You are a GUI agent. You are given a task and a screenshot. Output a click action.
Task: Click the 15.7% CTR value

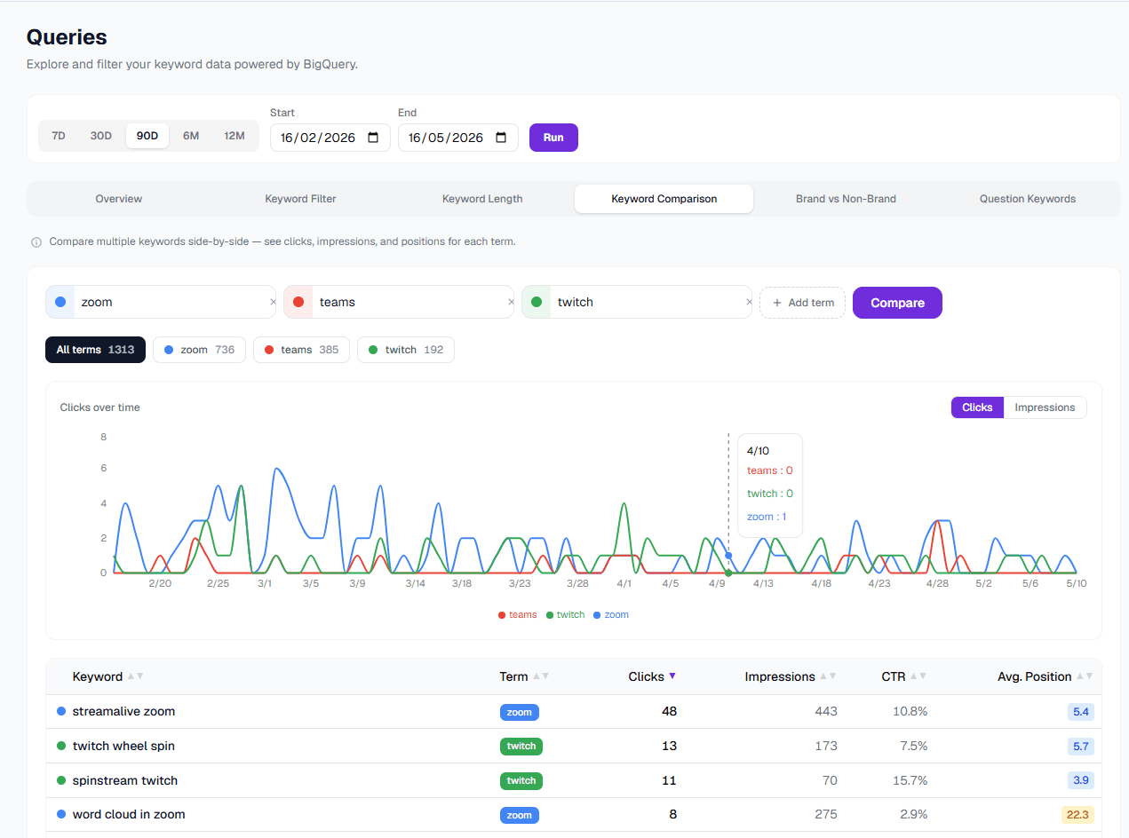coord(910,780)
